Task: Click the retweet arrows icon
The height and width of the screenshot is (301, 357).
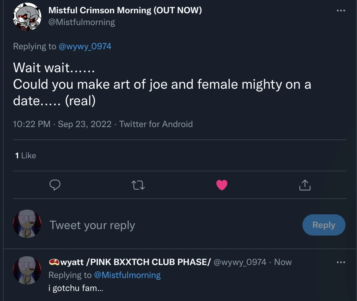Action: (138, 185)
